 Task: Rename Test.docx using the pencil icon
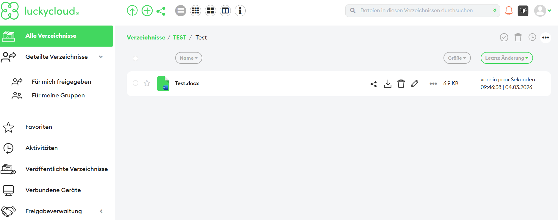pos(414,84)
